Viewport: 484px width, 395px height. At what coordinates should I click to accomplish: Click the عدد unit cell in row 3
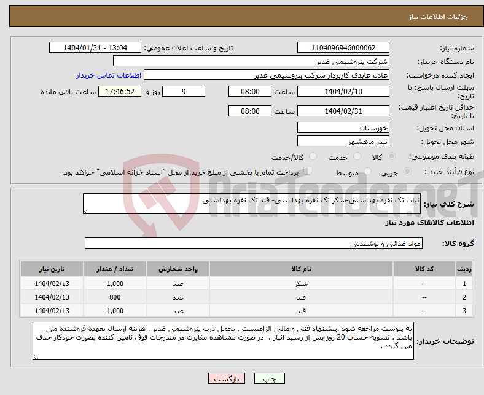pyautogui.click(x=178, y=311)
